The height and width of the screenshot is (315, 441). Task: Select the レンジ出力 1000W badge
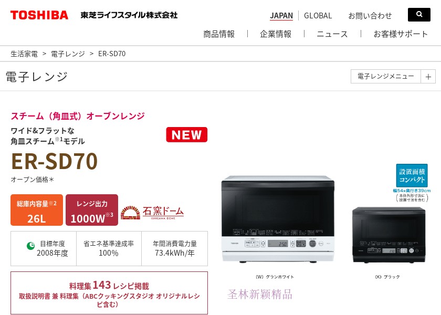tap(92, 210)
